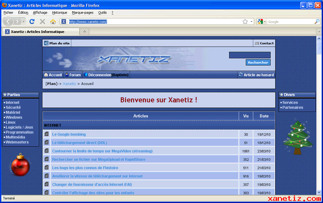This screenshot has height=203, width=323.
Task: Open a new tab with the plus button
Action: (x=85, y=32)
